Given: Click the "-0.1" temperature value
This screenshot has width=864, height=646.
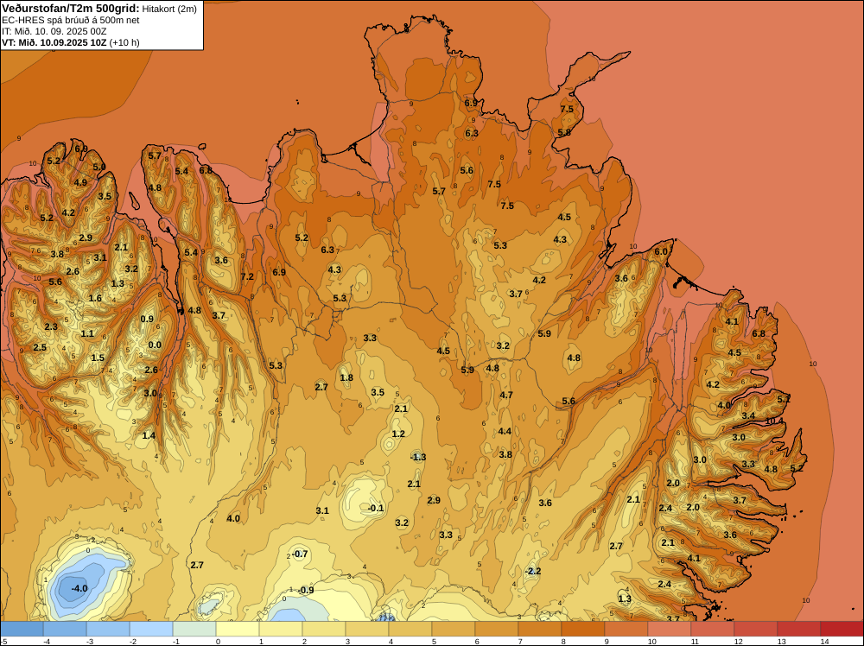Looking at the screenshot, I should (376, 508).
